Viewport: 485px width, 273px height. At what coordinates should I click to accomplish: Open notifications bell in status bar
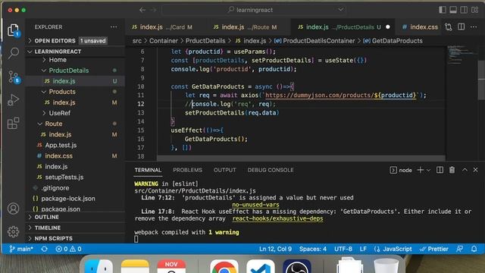pyautogui.click(x=474, y=249)
